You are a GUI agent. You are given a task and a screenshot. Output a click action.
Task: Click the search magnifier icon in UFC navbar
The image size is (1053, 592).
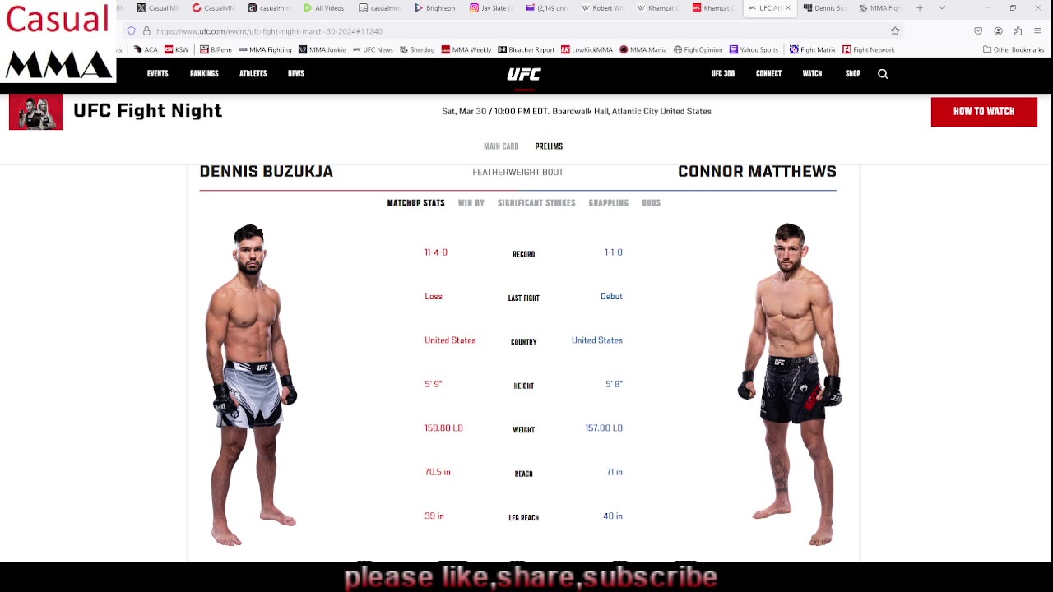pyautogui.click(x=883, y=74)
